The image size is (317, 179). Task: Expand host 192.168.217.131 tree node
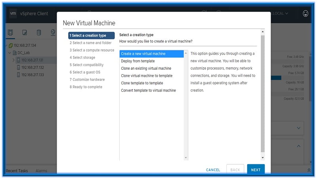pos(13,60)
